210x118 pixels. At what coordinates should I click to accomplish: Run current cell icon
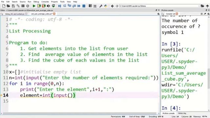pyautogui.click(x=39, y=6)
